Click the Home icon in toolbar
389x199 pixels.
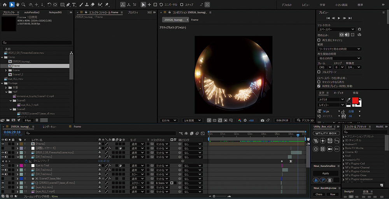pos(4,5)
